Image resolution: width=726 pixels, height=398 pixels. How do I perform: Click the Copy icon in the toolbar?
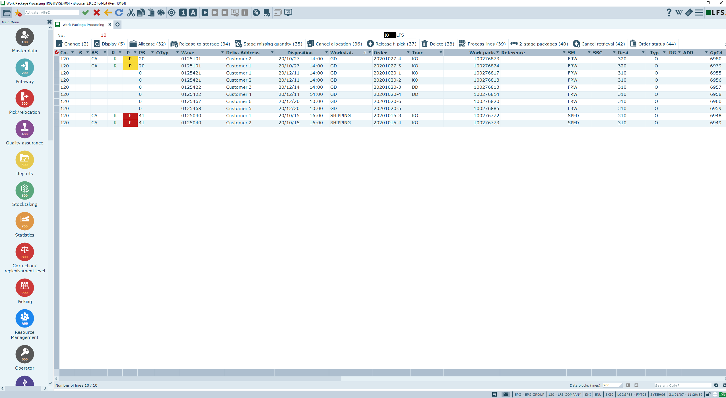[140, 13]
